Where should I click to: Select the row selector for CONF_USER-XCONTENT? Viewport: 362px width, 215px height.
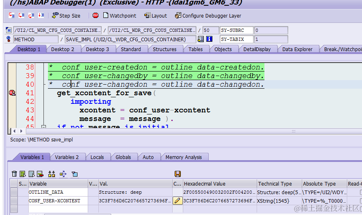[x=14, y=201]
